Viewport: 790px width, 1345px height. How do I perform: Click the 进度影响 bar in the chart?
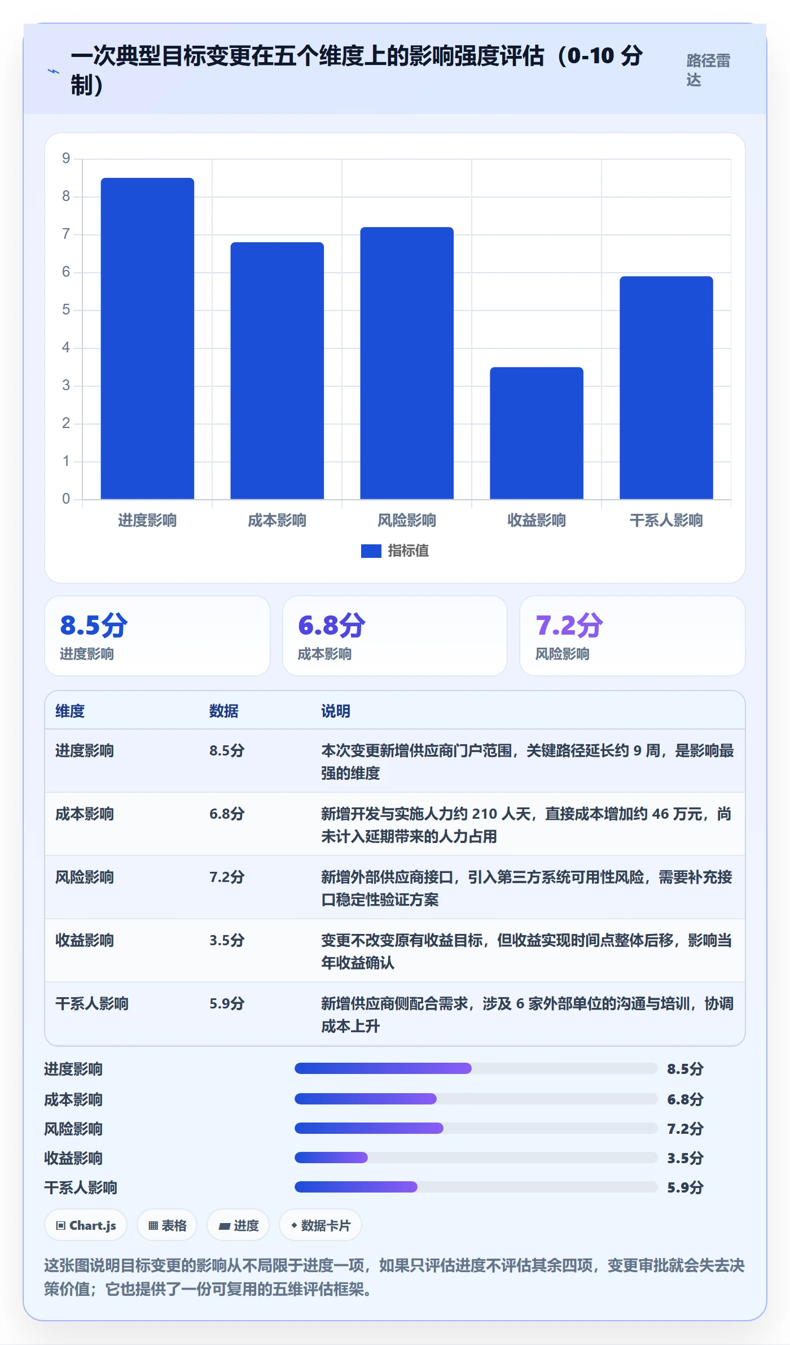(x=147, y=339)
